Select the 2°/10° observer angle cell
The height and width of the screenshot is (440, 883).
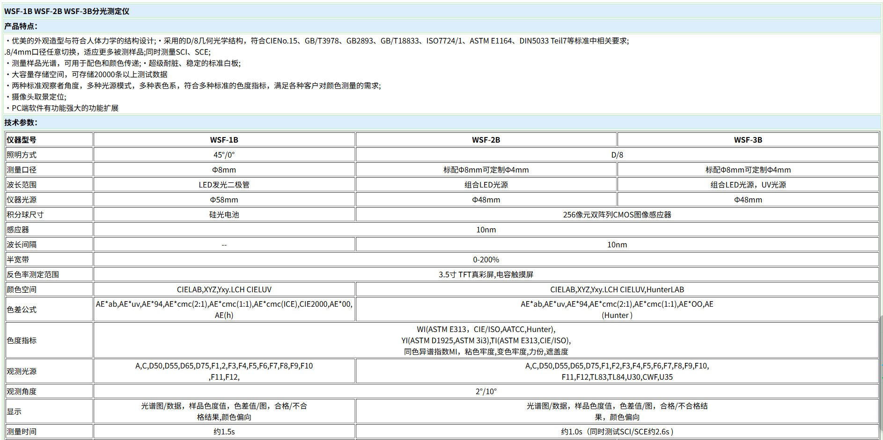tap(486, 391)
